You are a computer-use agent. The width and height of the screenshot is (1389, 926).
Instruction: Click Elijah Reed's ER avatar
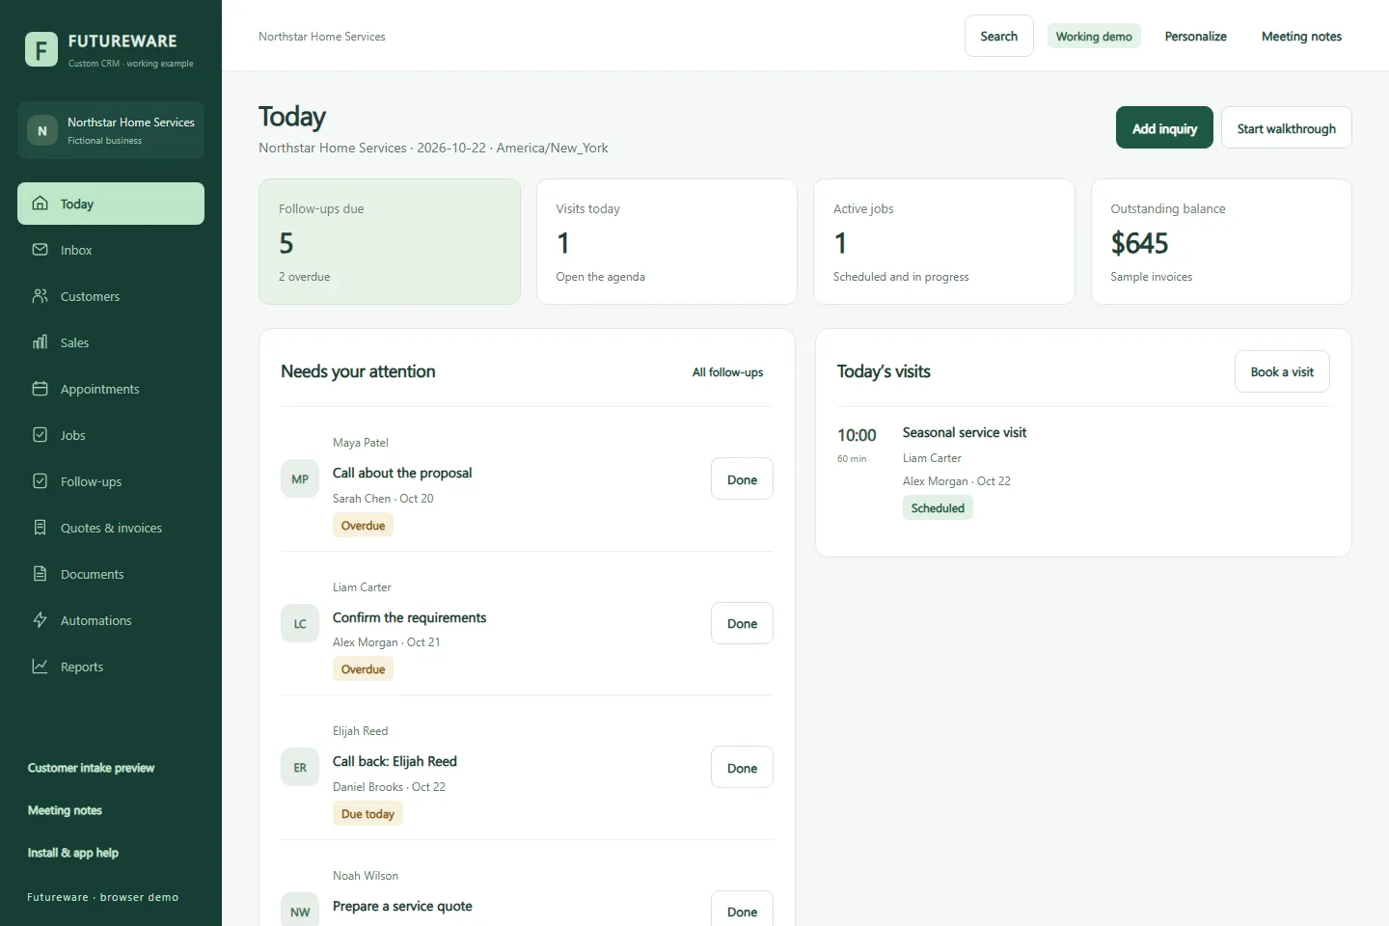click(x=300, y=768)
